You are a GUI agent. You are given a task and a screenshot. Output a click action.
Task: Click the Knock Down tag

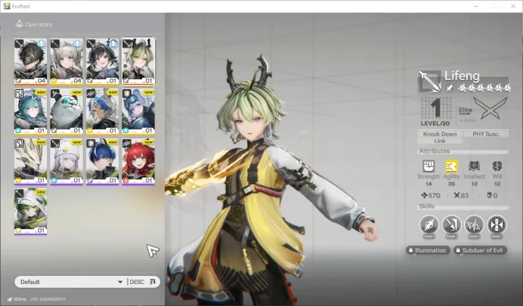point(440,134)
